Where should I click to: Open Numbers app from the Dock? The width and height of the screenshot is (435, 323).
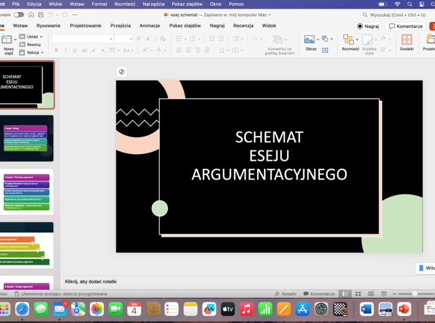coord(265,309)
